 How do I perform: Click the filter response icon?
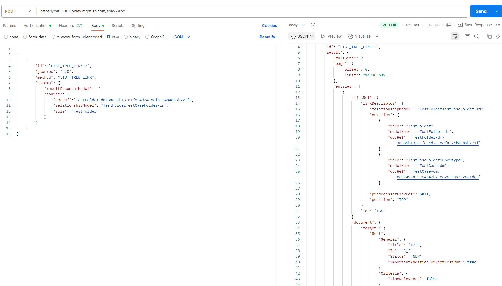point(467,36)
